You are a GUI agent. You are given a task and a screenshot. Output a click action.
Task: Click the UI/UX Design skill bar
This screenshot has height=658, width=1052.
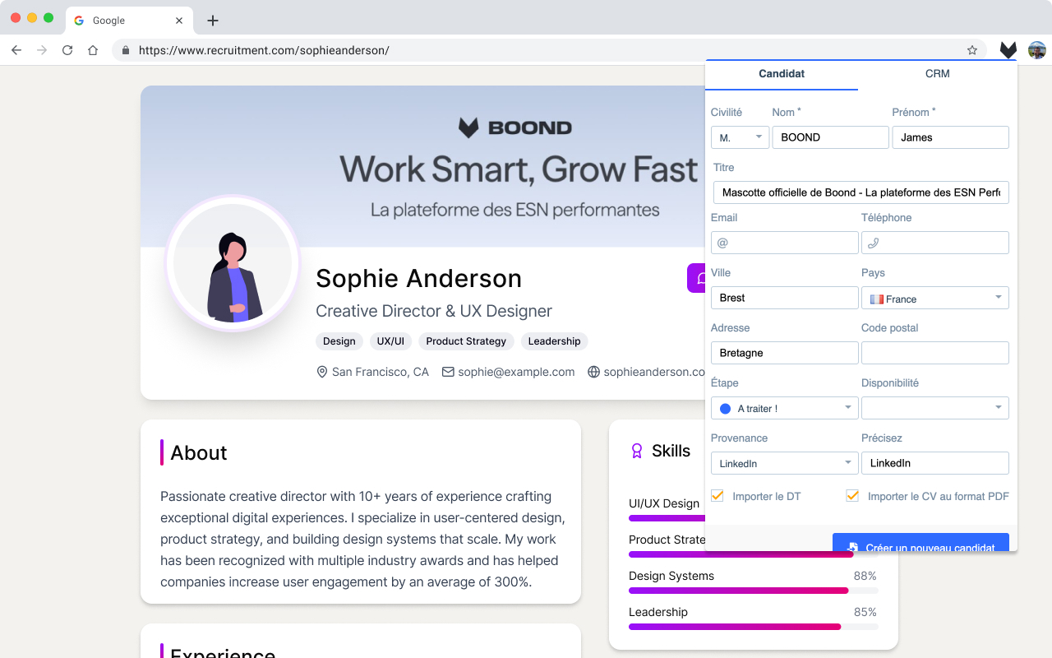point(667,518)
